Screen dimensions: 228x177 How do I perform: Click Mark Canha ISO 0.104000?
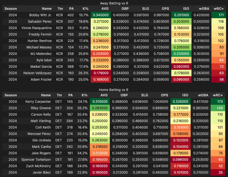pyautogui.click(x=181, y=147)
